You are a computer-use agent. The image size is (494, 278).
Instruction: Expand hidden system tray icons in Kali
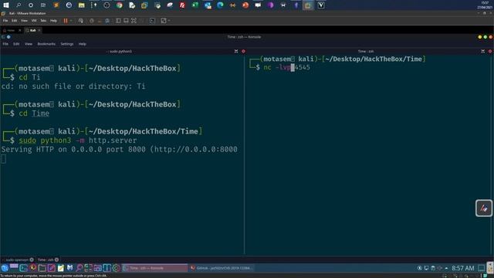coord(446,268)
